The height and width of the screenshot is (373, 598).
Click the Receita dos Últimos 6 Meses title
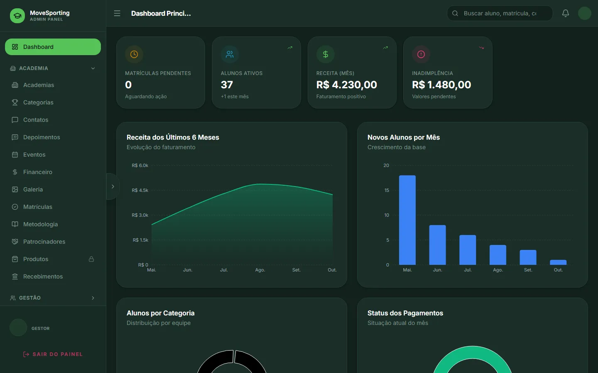(x=173, y=137)
